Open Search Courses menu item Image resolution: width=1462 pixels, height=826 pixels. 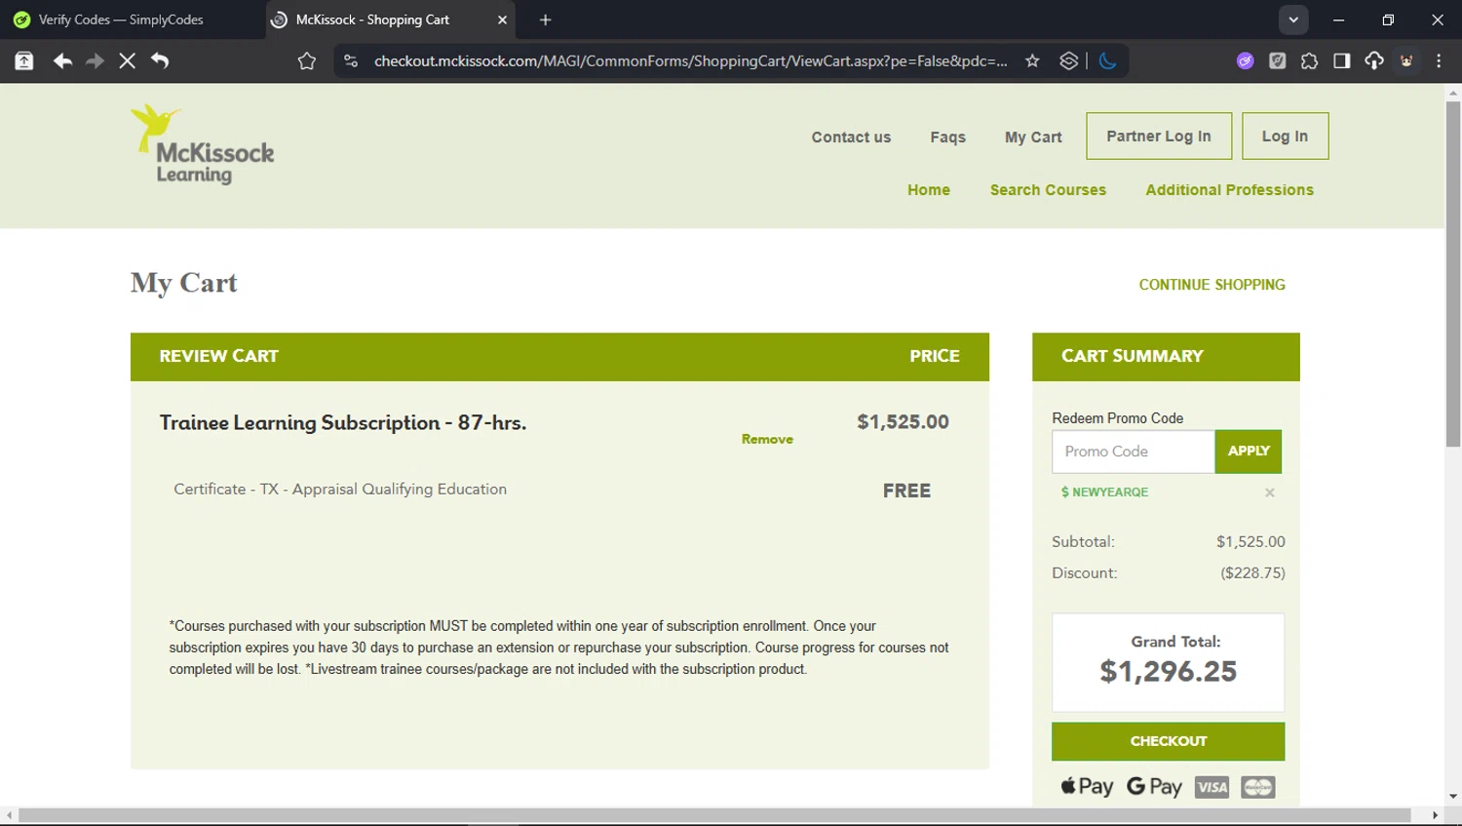[1048, 189]
